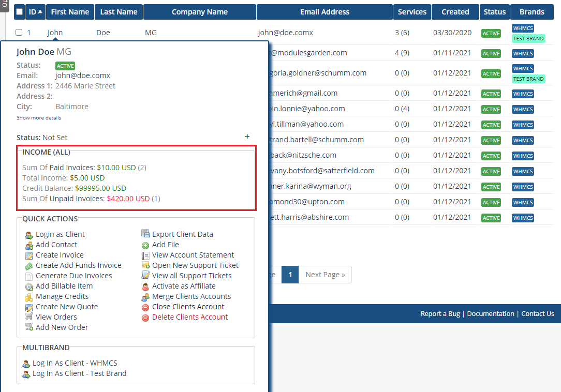Image resolution: width=561 pixels, height=392 pixels.
Task: Click the Log In As Client - Test Brand icon
Action: pos(26,374)
